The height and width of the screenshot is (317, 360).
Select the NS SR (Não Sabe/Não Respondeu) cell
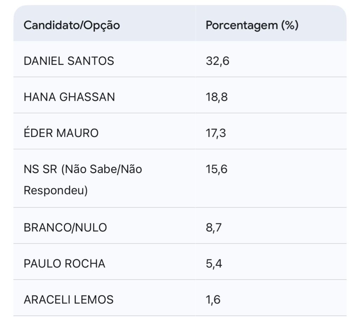click(83, 180)
